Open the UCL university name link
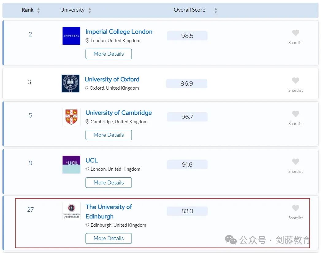The height and width of the screenshot is (253, 321). coord(92,160)
